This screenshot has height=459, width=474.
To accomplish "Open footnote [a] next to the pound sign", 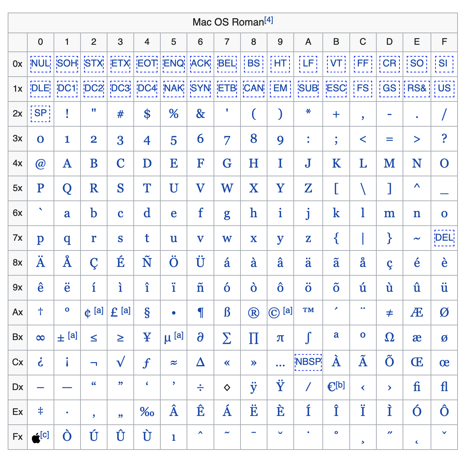I will [x=126, y=310].
